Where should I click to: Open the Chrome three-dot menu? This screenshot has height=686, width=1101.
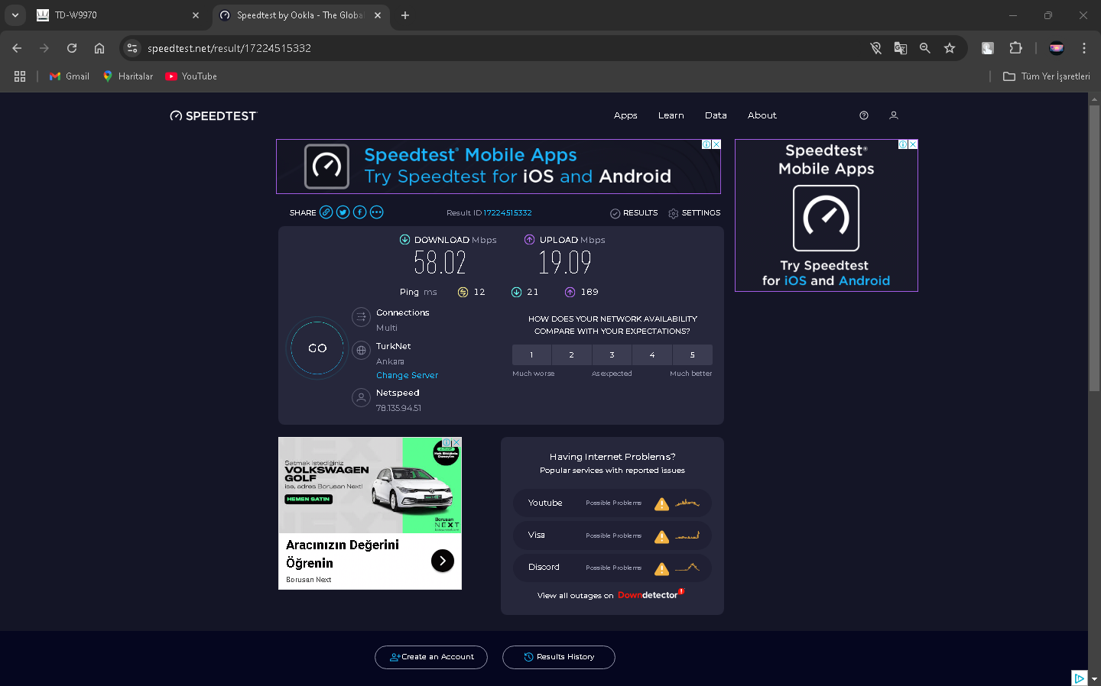click(x=1084, y=48)
